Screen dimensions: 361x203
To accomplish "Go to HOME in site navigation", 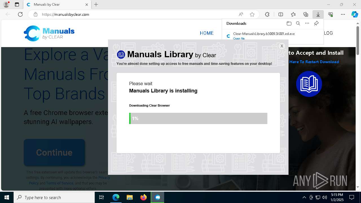I will pyautogui.click(x=207, y=33).
